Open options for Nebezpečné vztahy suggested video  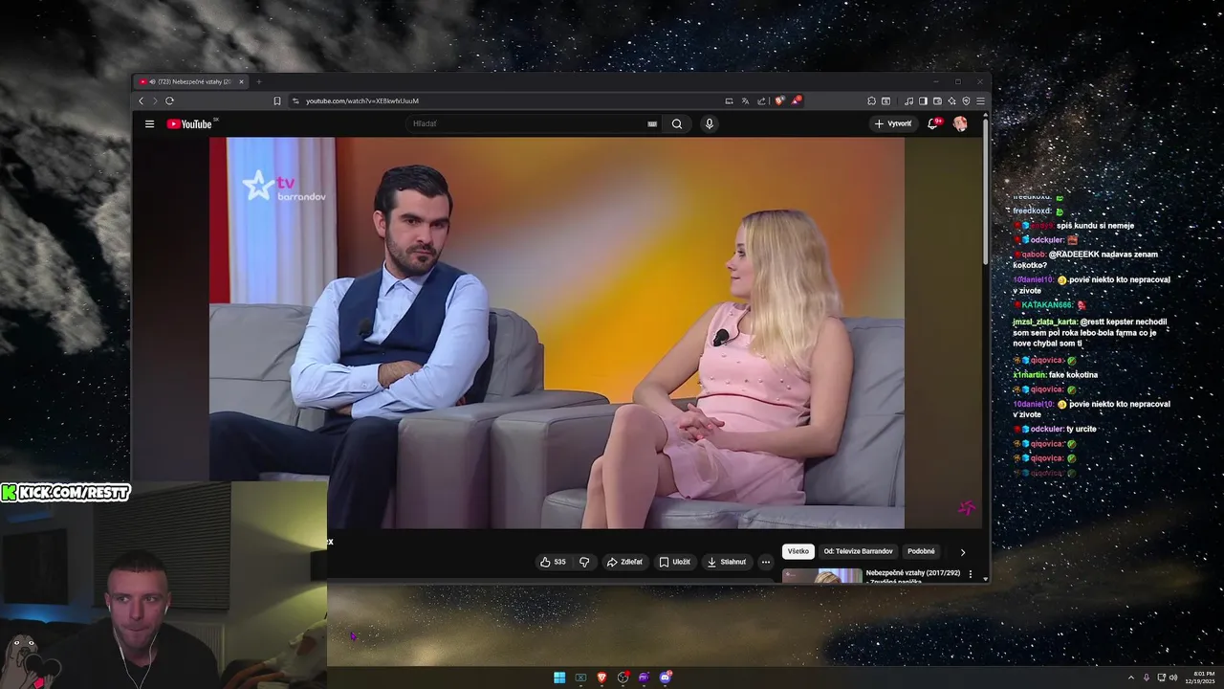(x=971, y=574)
